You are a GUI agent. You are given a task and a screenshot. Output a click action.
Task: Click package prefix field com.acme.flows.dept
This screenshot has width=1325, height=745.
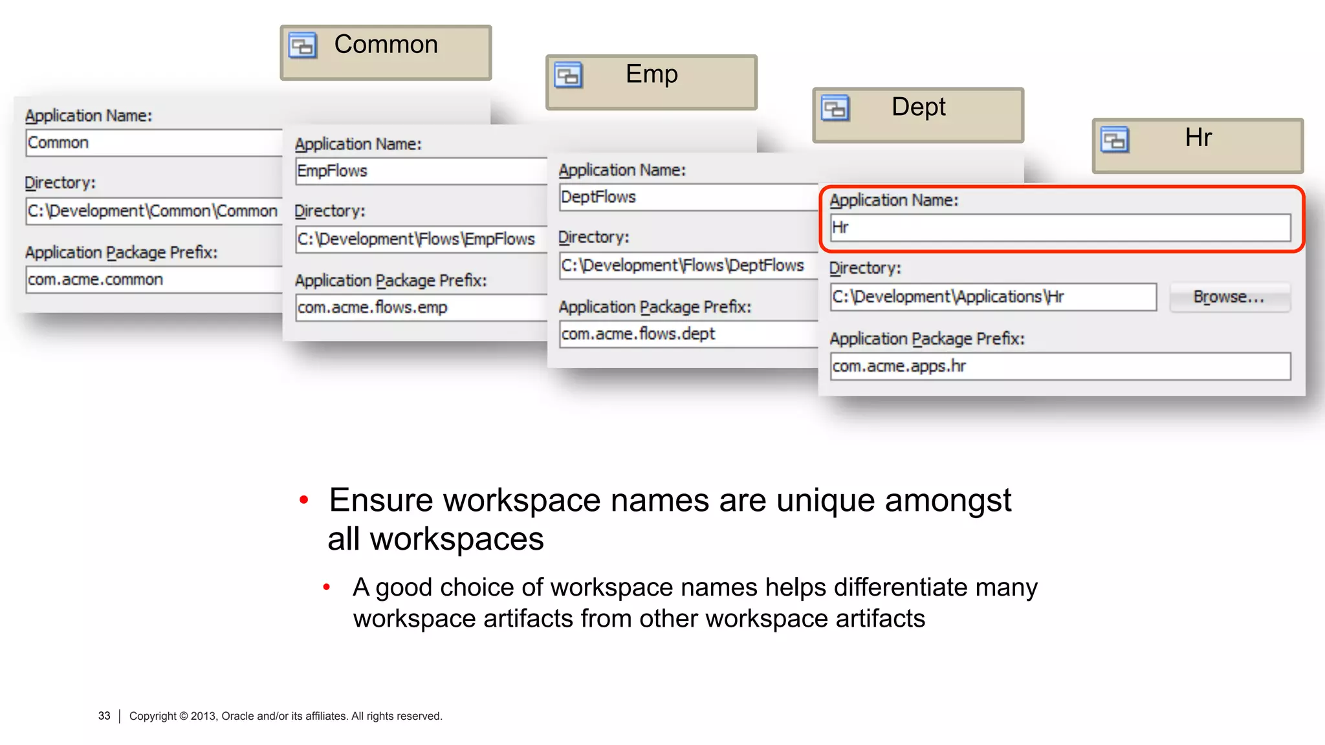[x=689, y=334]
